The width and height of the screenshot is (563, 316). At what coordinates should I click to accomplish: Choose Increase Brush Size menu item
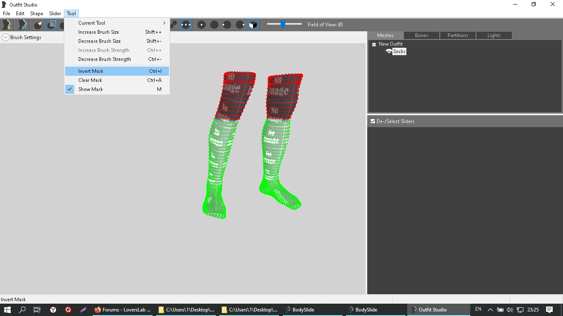pyautogui.click(x=117, y=32)
